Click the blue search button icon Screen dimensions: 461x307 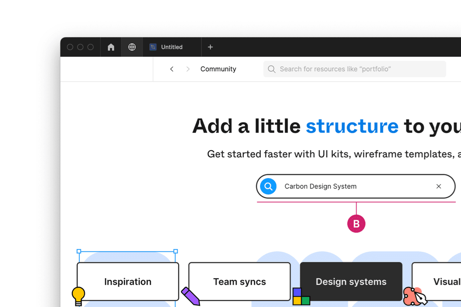coord(268,187)
